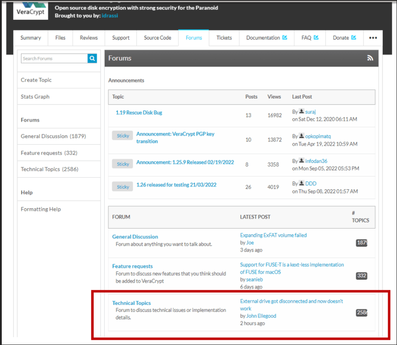Click Sticky badge on 1.25.9 Released row

tap(122, 164)
